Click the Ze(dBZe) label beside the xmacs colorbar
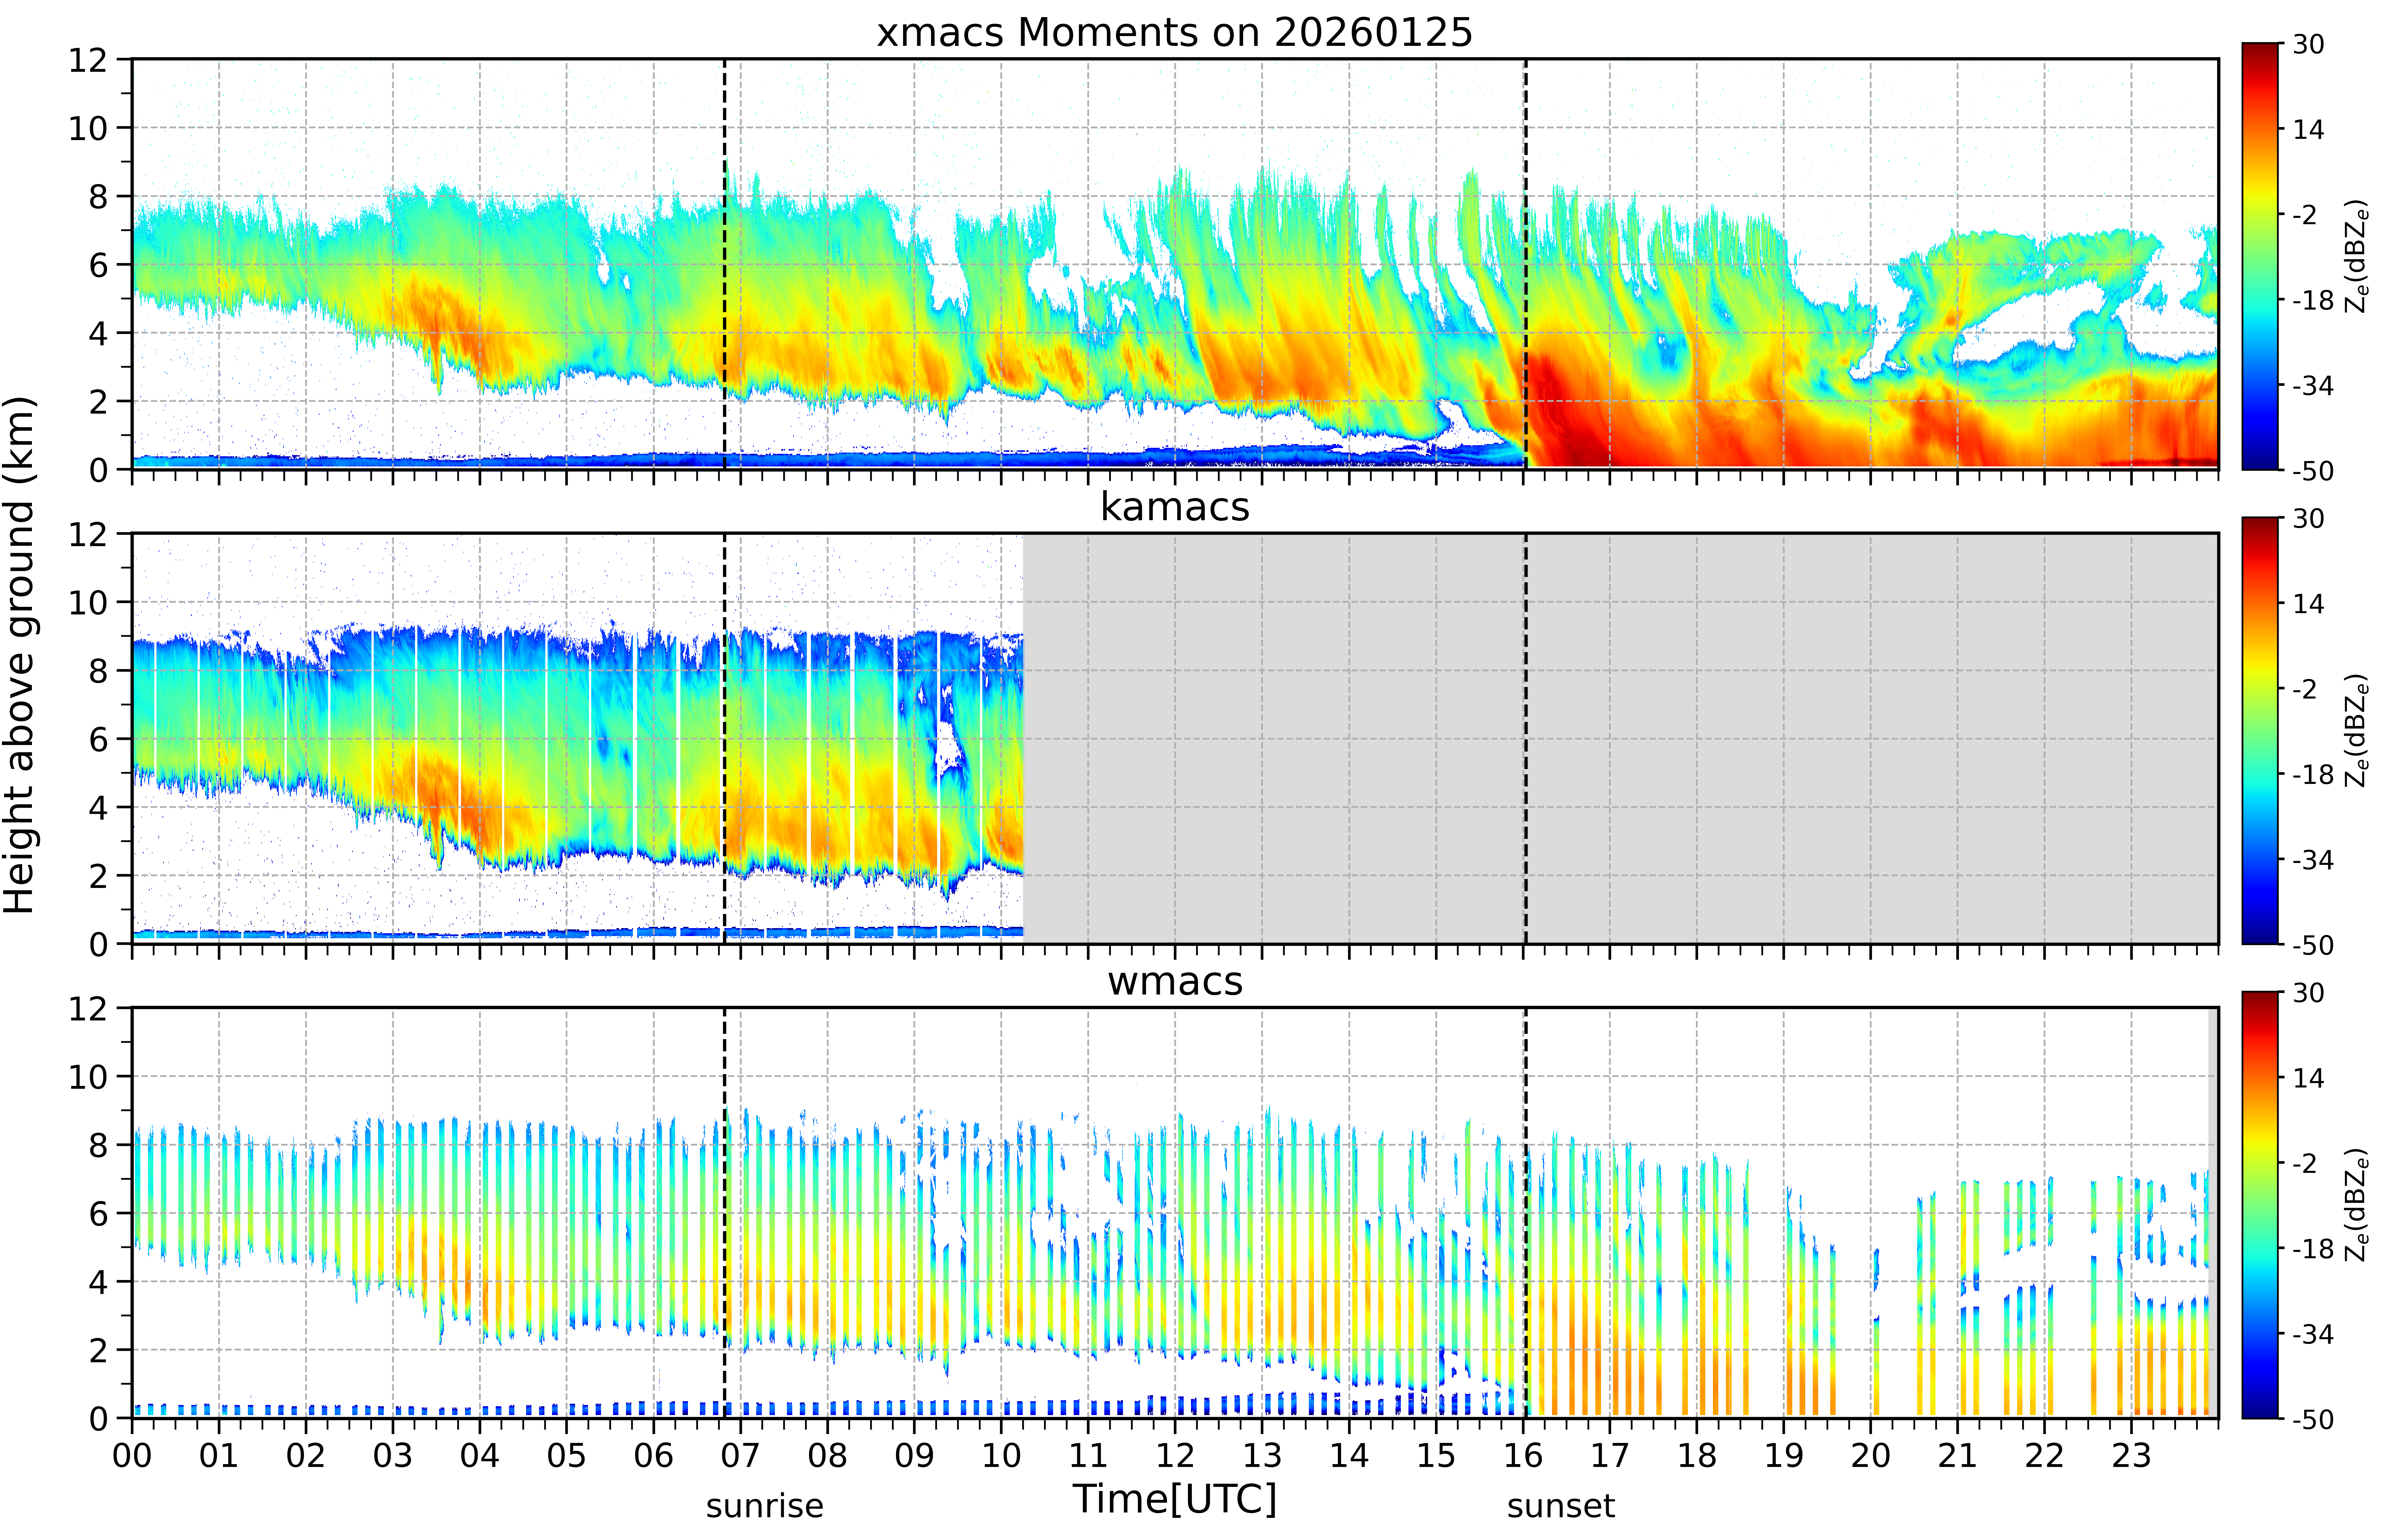2386x1540 pixels. point(2357,256)
